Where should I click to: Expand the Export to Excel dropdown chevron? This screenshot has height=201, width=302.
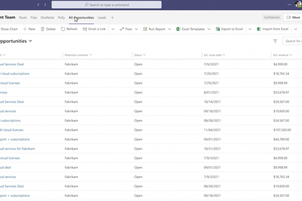point(250,29)
